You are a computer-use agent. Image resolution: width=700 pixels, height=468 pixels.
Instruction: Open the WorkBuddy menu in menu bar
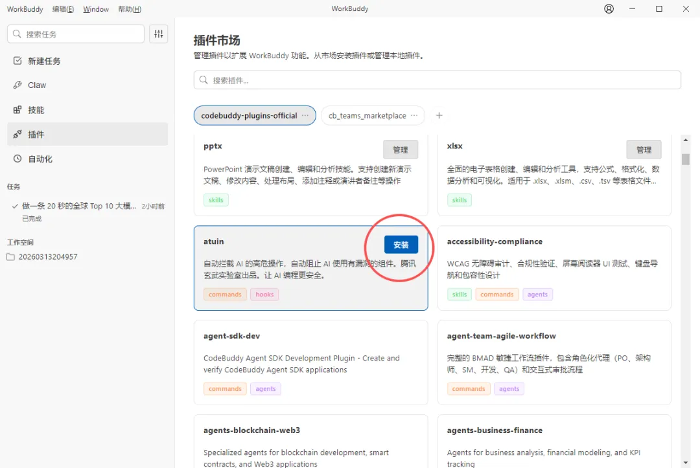[x=25, y=9]
